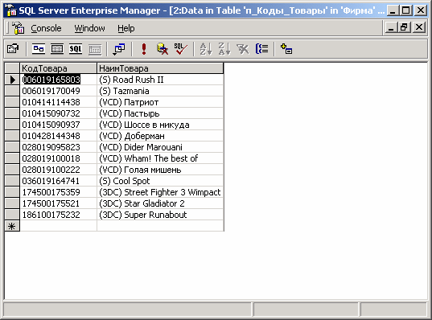Viewport: 432px width, 320px height.
Task: Click the top-left select-all grid corner
Action: point(12,68)
